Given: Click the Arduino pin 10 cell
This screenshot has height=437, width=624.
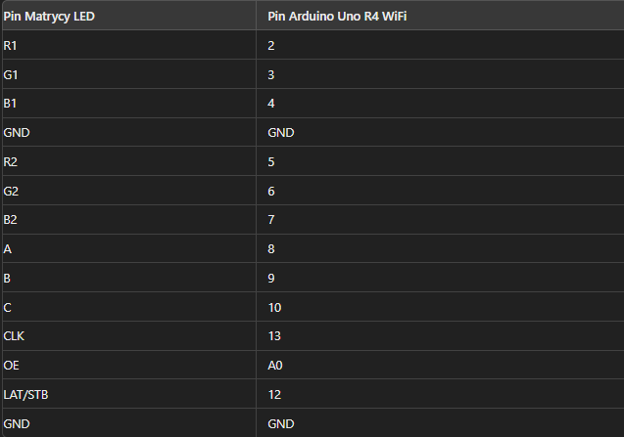Looking at the screenshot, I should (x=274, y=307).
